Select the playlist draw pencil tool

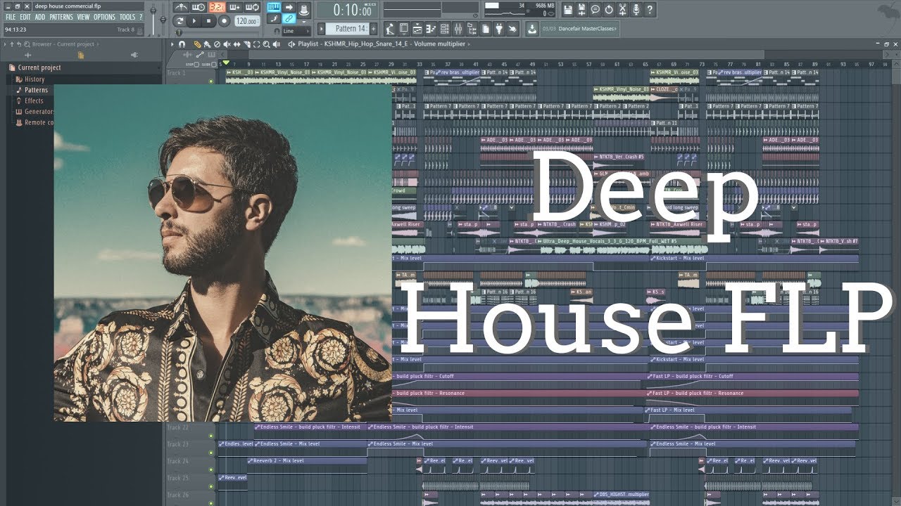[197, 44]
